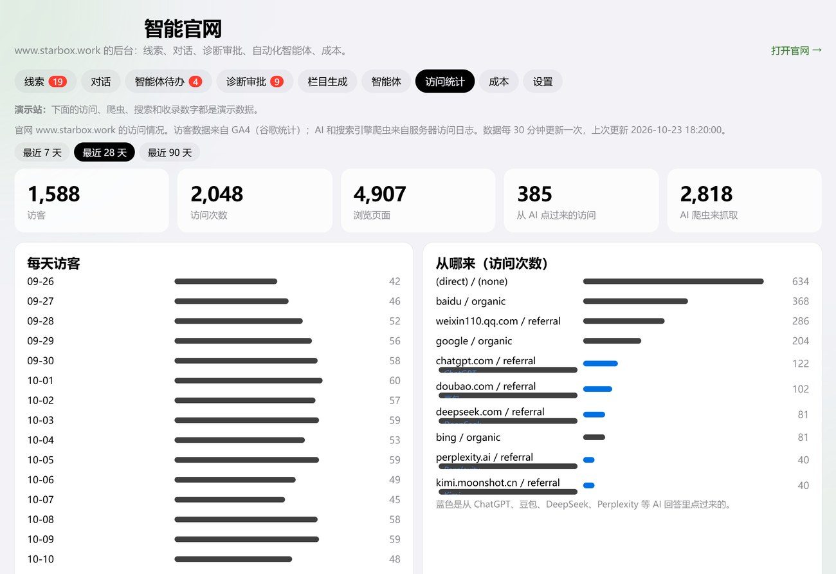The width and height of the screenshot is (836, 574).
Task: Click the 385 从 AI 点过来的访问 card
Action: 581,201
